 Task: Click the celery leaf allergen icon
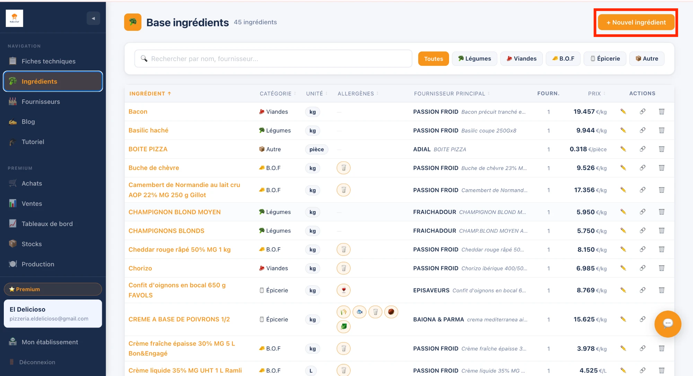pyautogui.click(x=343, y=326)
